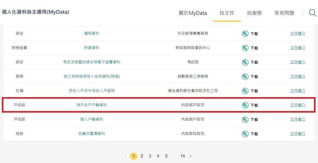Click download icon for 護照資料
This screenshot has width=318, height=163.
point(245,34)
